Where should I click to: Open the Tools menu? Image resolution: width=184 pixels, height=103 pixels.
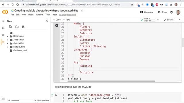click(48, 15)
